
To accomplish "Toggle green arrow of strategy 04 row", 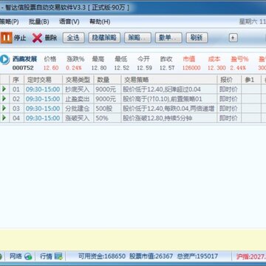I will coord(4,117).
